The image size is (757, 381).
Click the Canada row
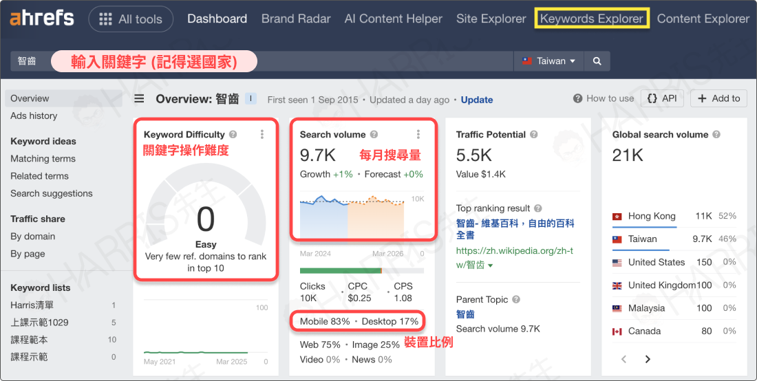pyautogui.click(x=674, y=331)
